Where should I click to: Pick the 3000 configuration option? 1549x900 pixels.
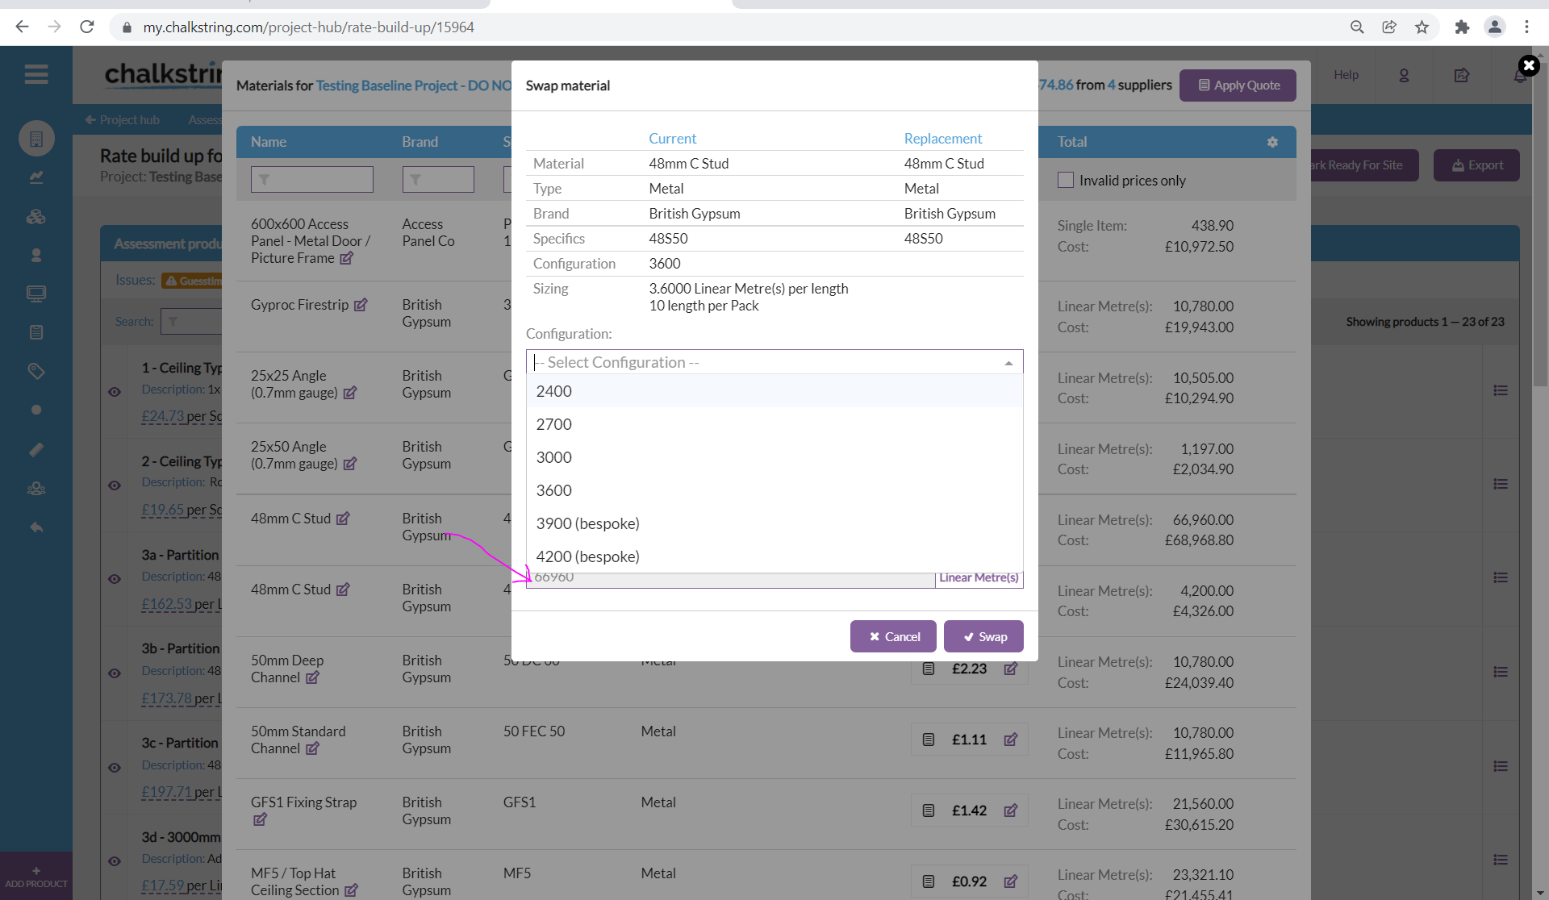[x=554, y=457]
